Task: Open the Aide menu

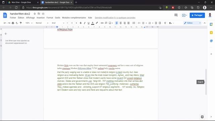Action: pos(90,18)
